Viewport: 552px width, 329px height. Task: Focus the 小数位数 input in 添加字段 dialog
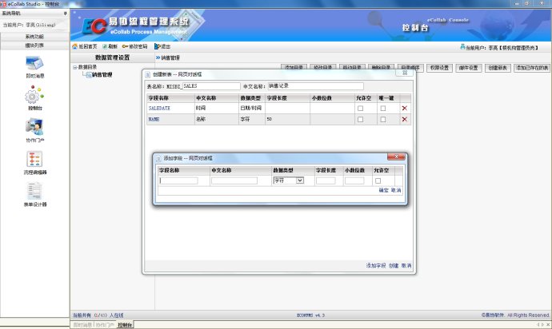tap(354, 180)
